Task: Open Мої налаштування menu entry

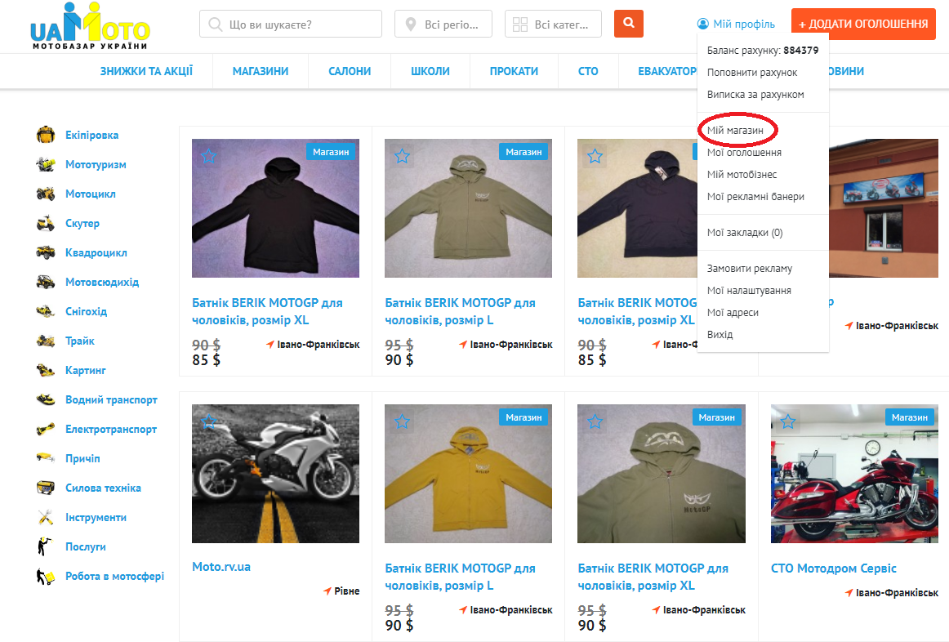Action: [x=749, y=291]
